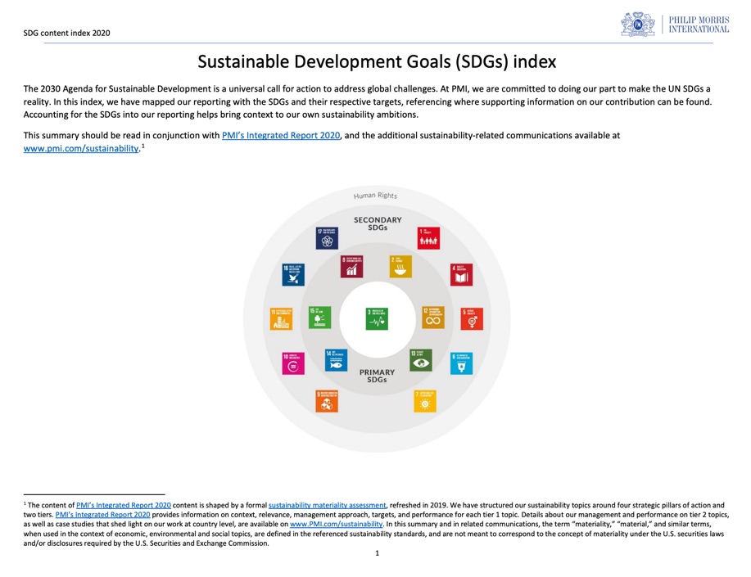Screen dimensions: 751x577
Task: Select the SDG 9 Industry Innovation icon
Action: (x=327, y=401)
